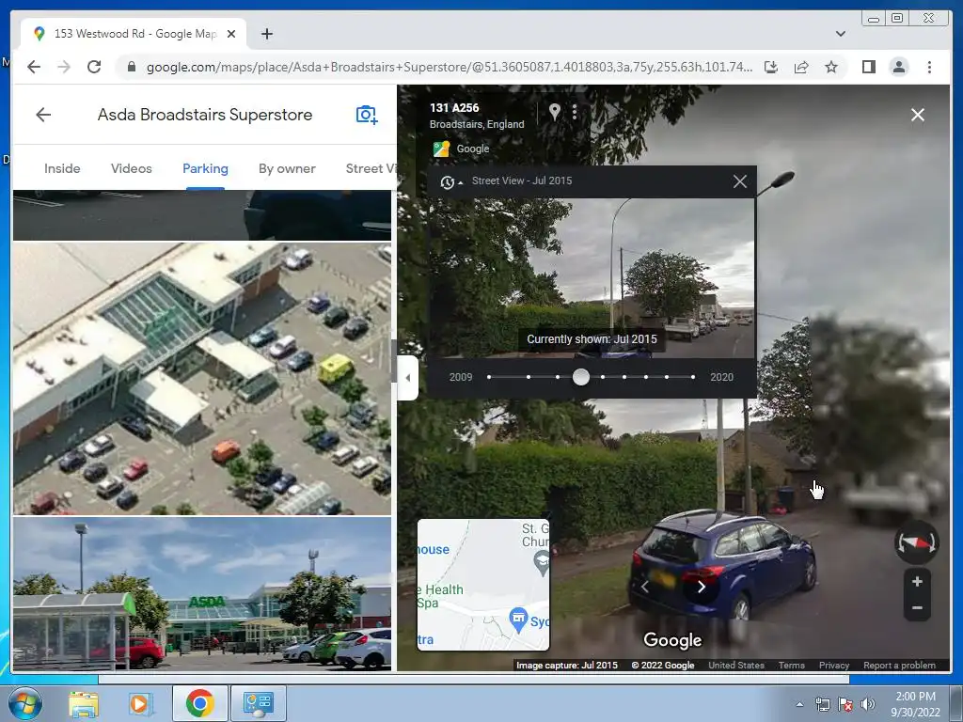This screenshot has height=722, width=963.
Task: Open the Videos tab
Action: click(132, 168)
